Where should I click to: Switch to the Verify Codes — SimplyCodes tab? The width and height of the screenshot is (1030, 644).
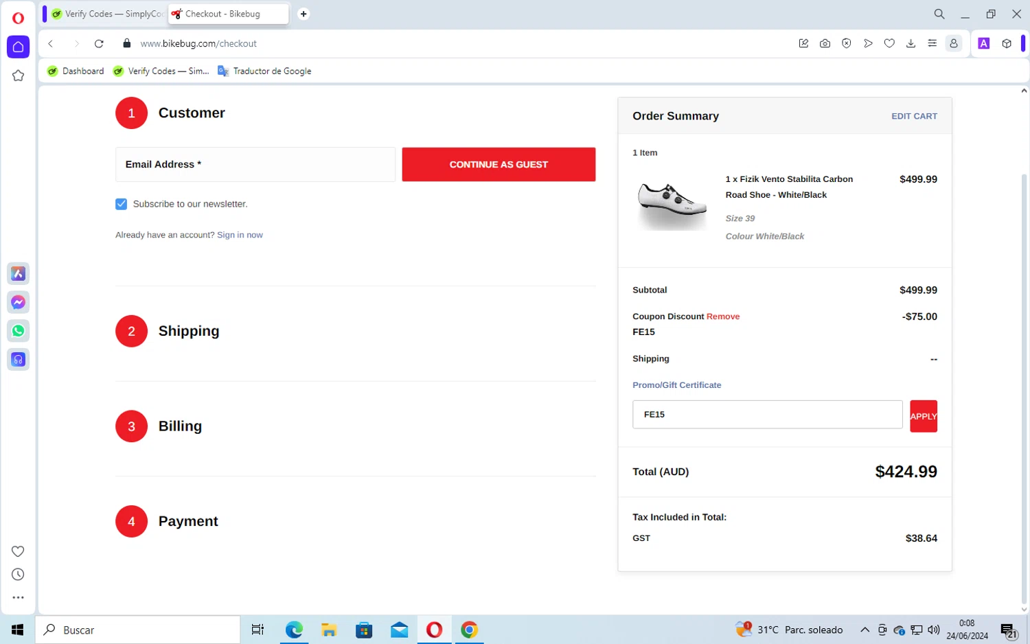108,14
